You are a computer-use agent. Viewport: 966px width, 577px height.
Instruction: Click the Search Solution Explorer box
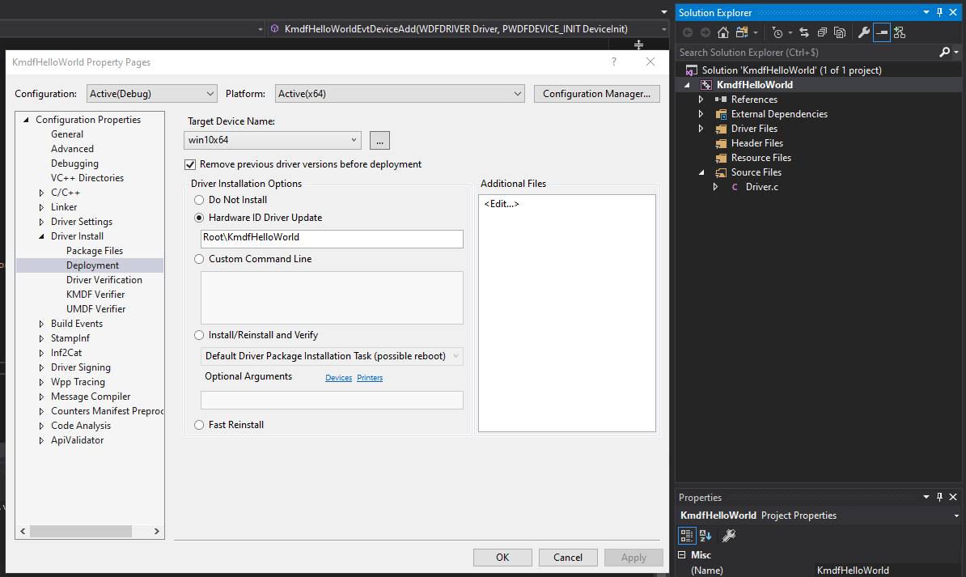807,53
